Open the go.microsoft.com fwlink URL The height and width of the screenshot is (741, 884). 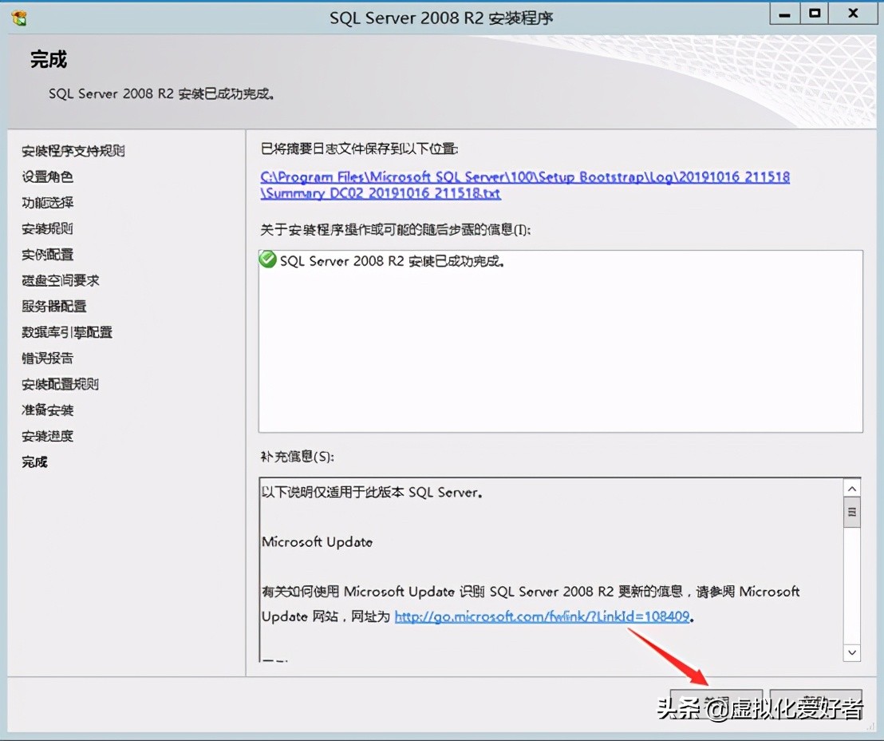click(542, 616)
